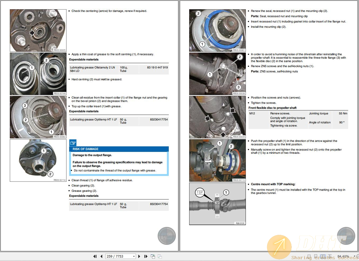Go to the previous page
Image resolution: width=359 pixels, height=261 pixels.
[x=101, y=256]
